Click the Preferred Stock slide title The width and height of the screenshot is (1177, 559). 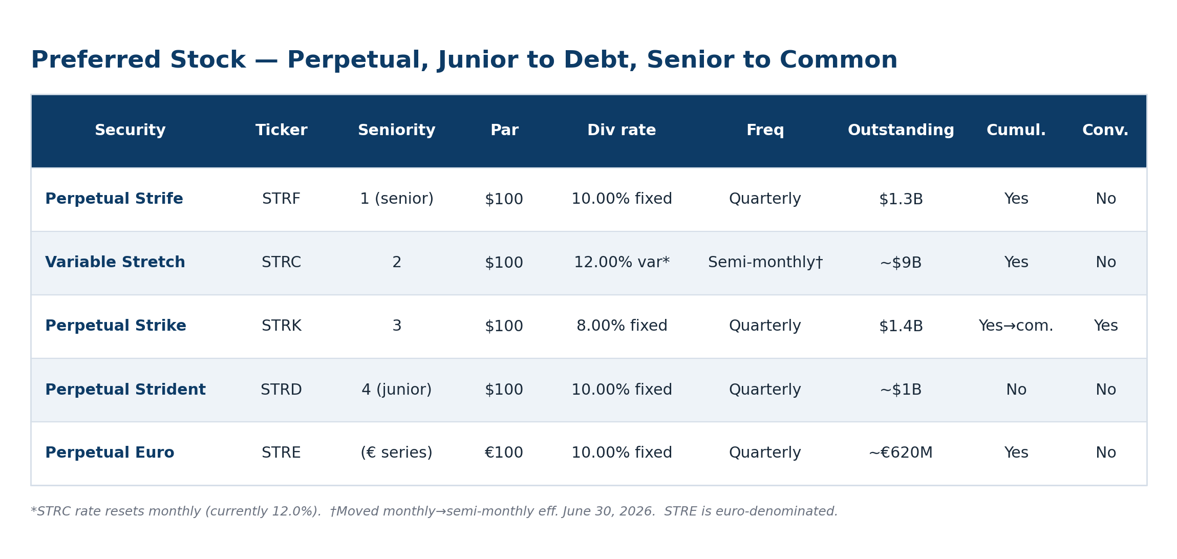(464, 60)
